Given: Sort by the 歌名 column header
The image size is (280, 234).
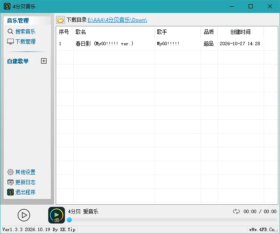Looking at the screenshot, I should 114,32.
